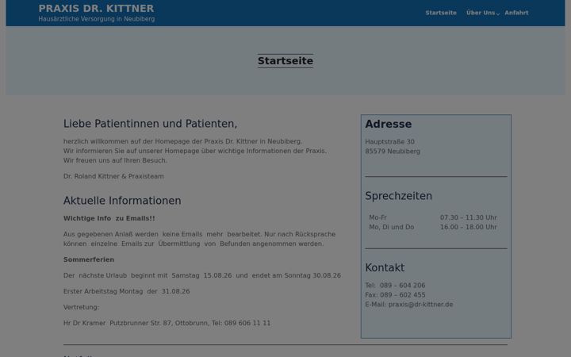The height and width of the screenshot is (357, 571).
Task: Open the Startseite menu item
Action: (441, 13)
